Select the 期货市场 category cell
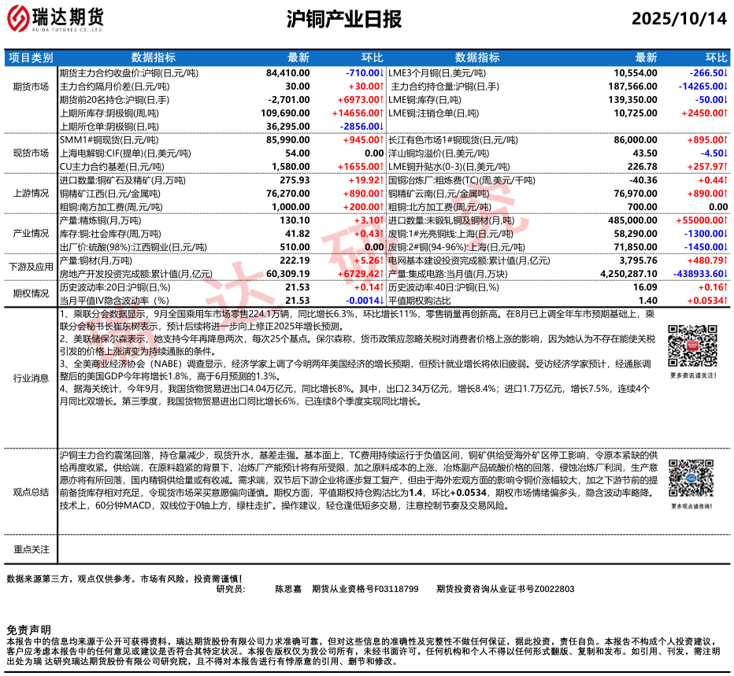734x676 pixels. tap(30, 86)
